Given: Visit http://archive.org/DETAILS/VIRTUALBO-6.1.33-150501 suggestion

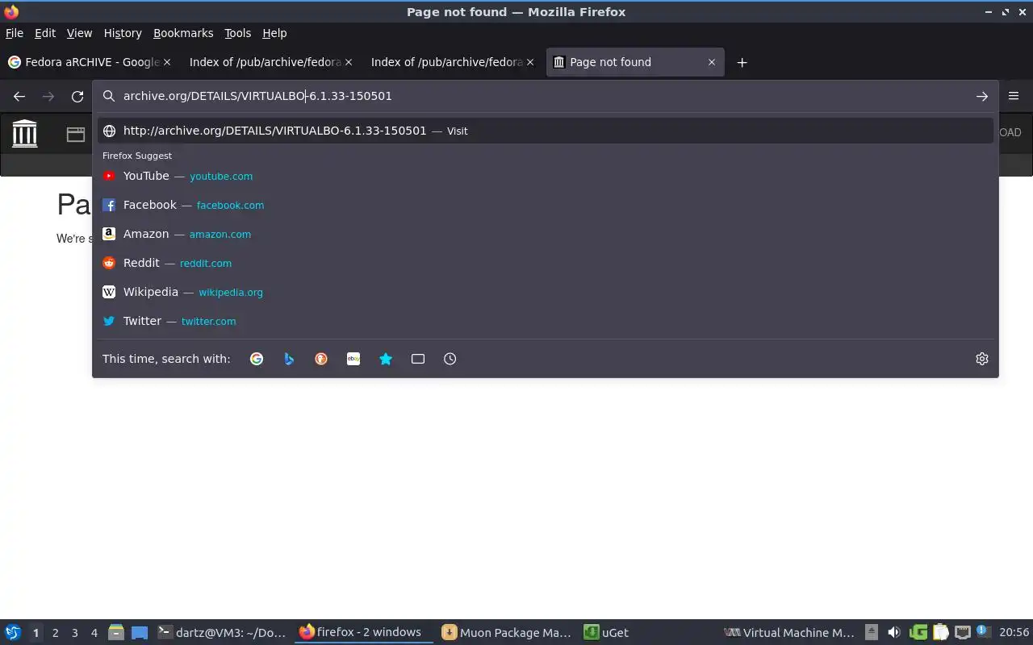Looking at the screenshot, I should click(545, 131).
